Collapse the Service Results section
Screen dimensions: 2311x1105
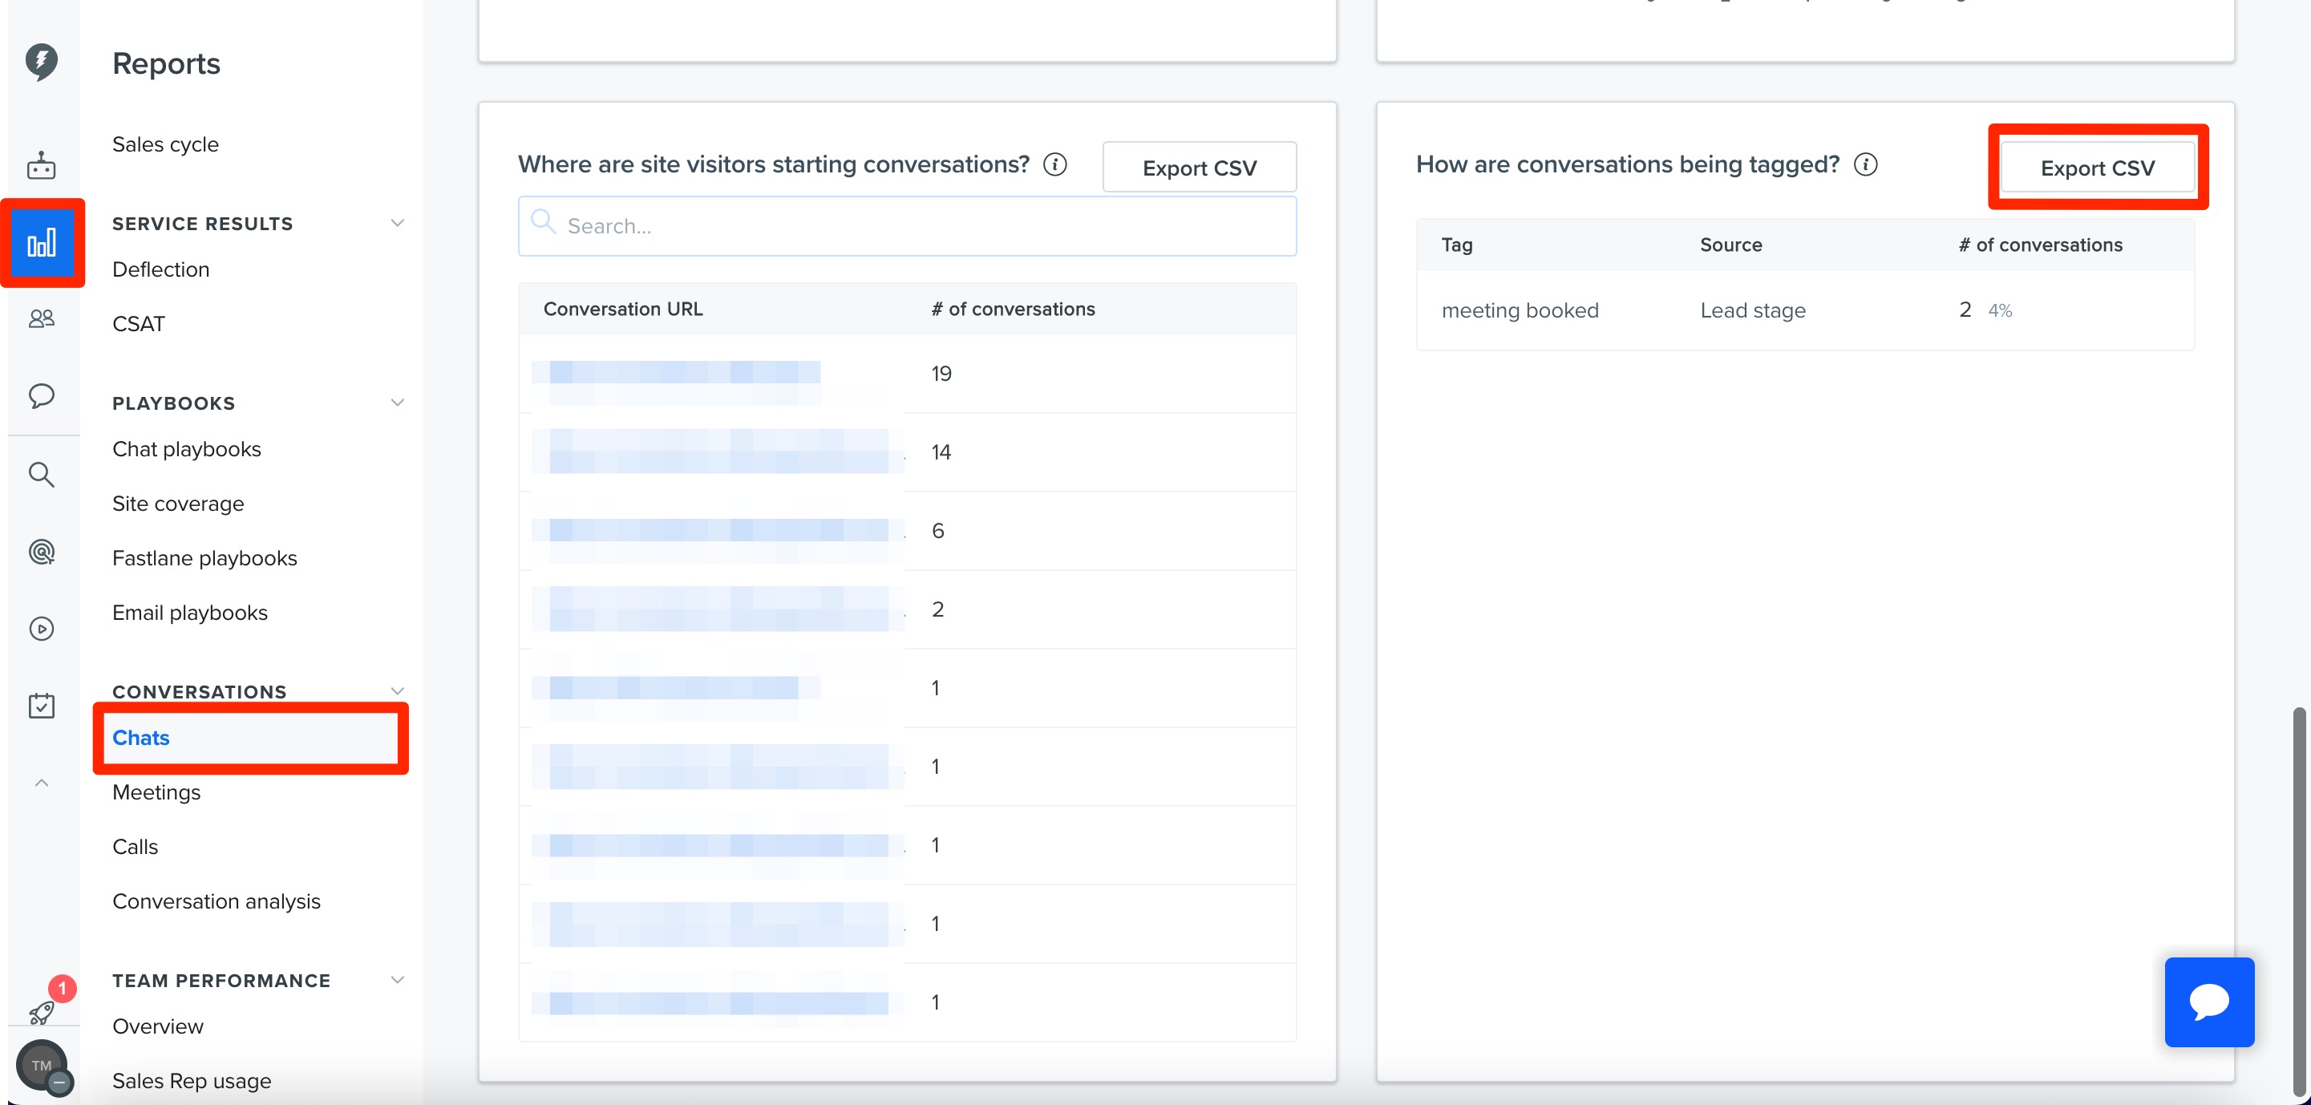point(398,224)
